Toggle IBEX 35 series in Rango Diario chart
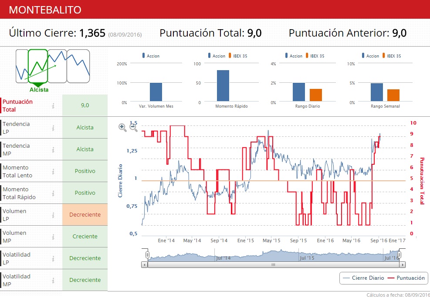This screenshot has height=298, width=430. pos(315,56)
